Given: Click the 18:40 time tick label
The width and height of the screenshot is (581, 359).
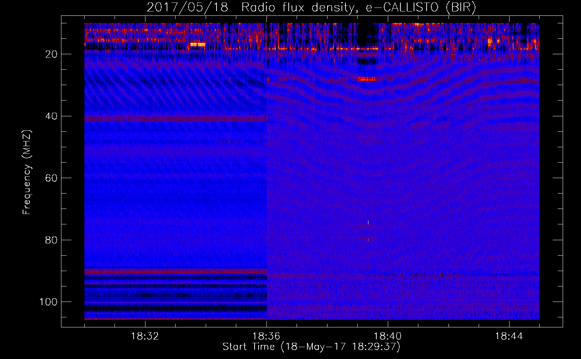Looking at the screenshot, I should 388,336.
